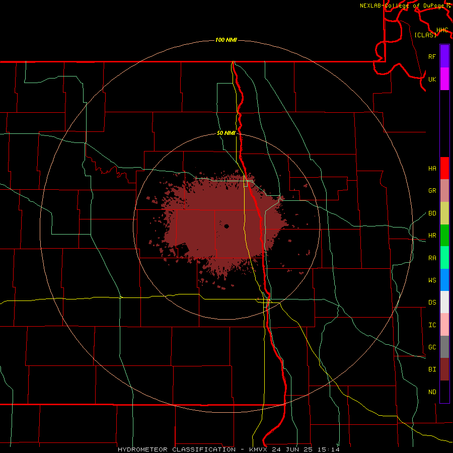This screenshot has width=453, height=453.
Task: Click the magenta UK color swatch
Action: pyautogui.click(x=444, y=79)
